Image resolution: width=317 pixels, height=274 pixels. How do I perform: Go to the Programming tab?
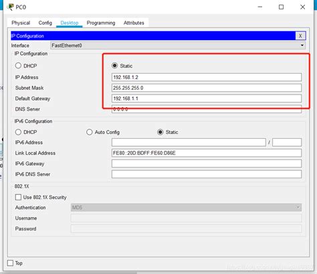coord(101,23)
